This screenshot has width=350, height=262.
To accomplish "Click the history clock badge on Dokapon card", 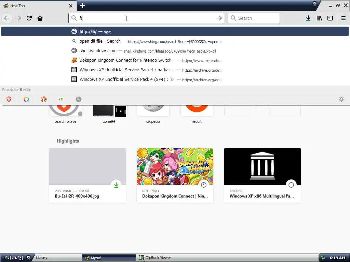I will (x=204, y=185).
